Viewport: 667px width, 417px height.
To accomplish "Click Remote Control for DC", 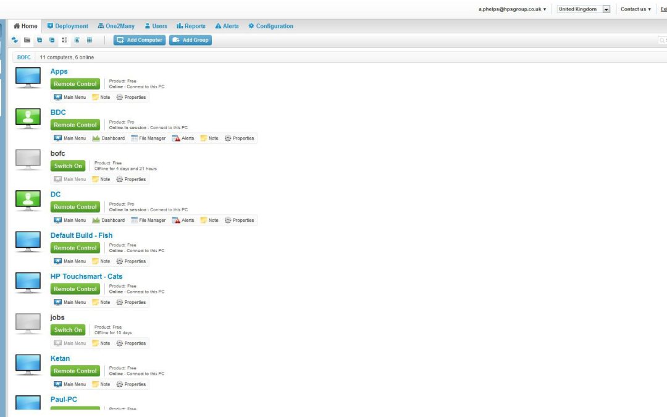I will 75,207.
